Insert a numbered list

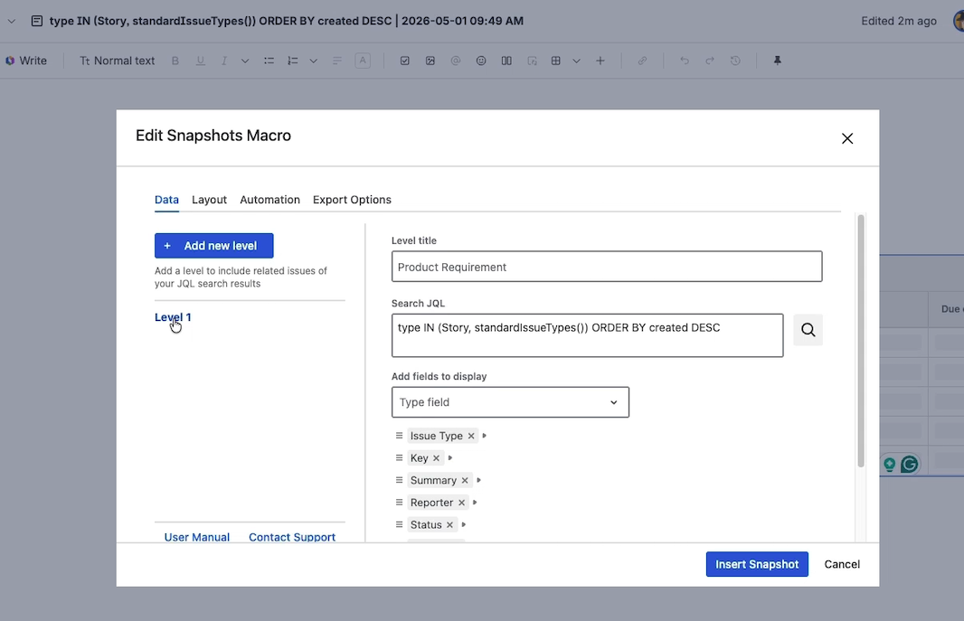[x=293, y=61]
